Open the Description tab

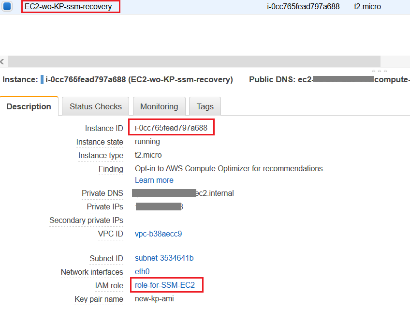coord(29,106)
